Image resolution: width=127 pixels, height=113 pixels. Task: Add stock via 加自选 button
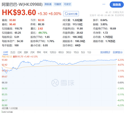pyautogui.click(x=117, y=5)
